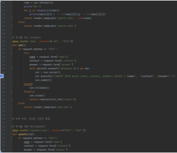
Task: Collapse the 'finally:' block fold marker
Action: 11,92
